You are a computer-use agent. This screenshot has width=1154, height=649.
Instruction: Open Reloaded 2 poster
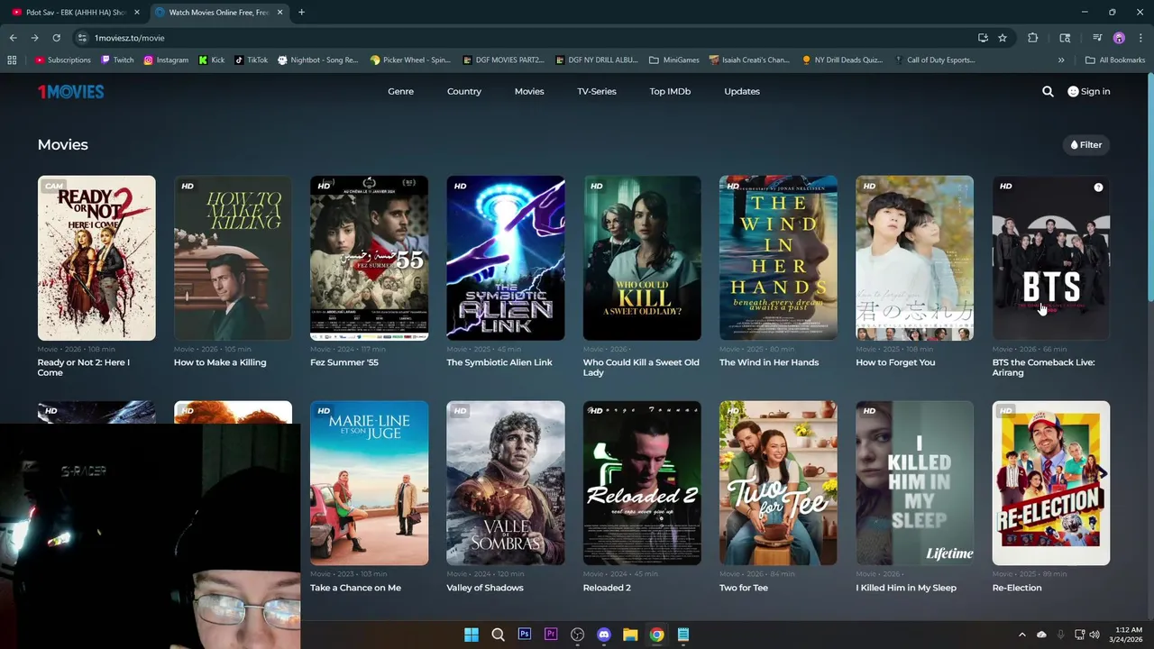coord(642,483)
